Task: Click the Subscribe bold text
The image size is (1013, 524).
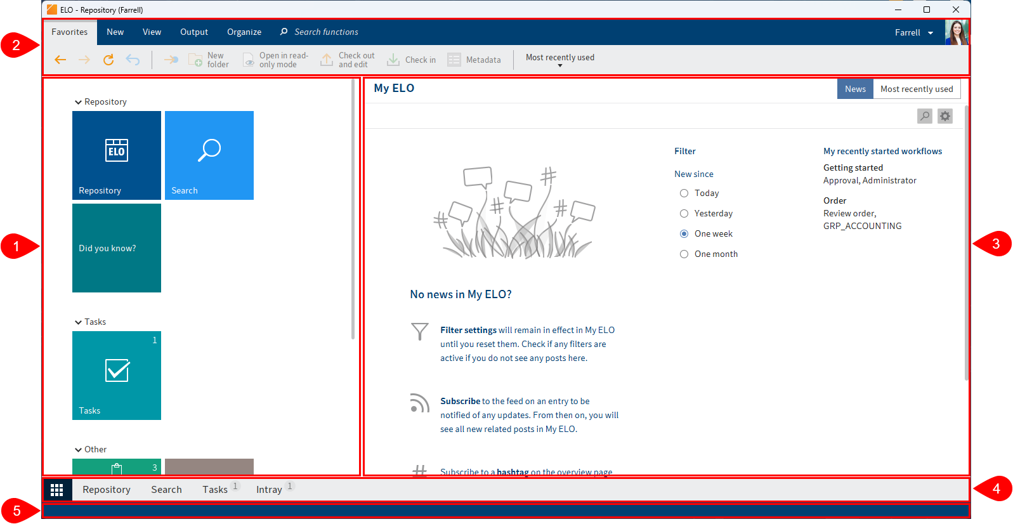Action: point(460,402)
